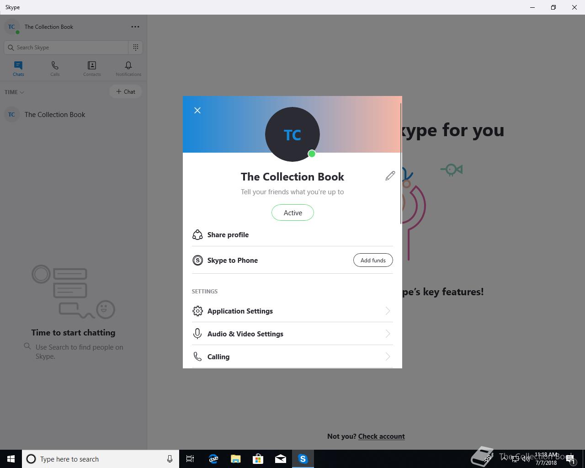Open Application Settings

[292, 311]
